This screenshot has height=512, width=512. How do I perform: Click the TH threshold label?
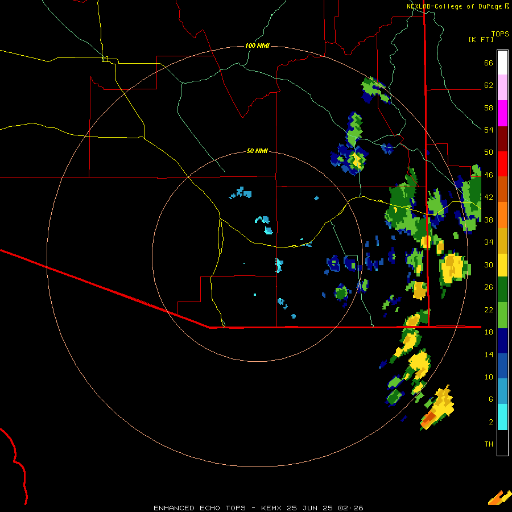(x=489, y=444)
